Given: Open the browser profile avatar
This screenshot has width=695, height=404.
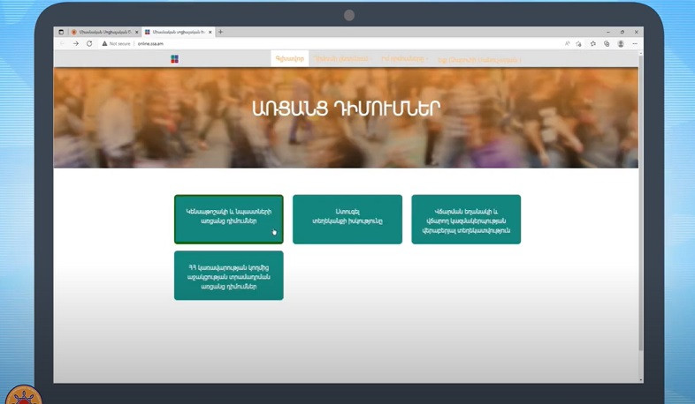Looking at the screenshot, I should (621, 44).
